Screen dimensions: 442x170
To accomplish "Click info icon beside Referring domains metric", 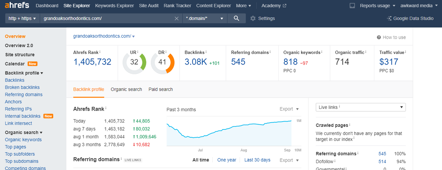I will coord(270,52).
